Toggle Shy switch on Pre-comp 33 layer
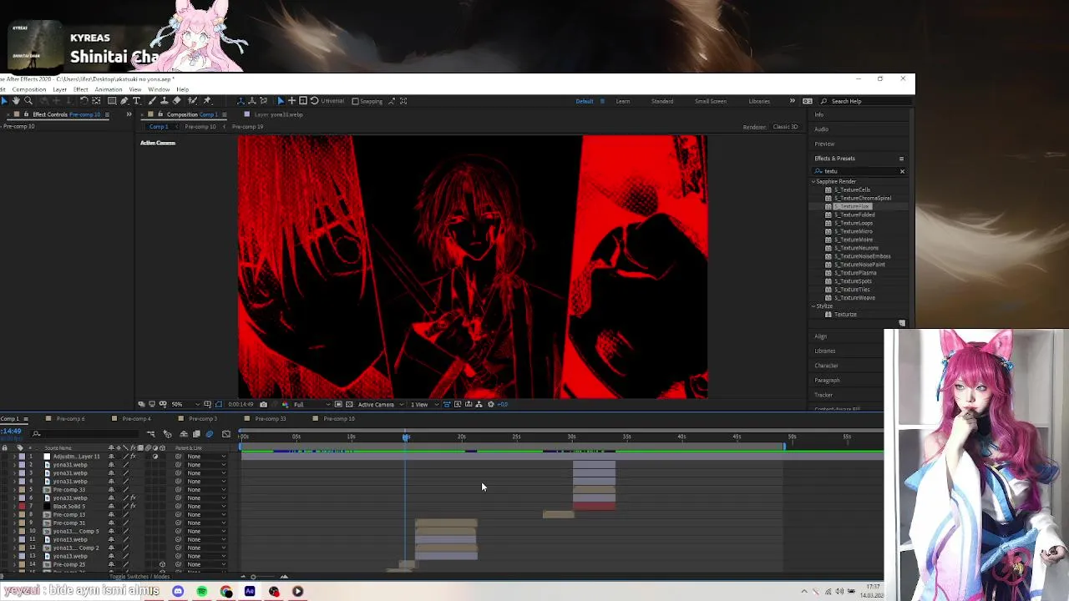Image resolution: width=1069 pixels, height=601 pixels. coord(111,490)
